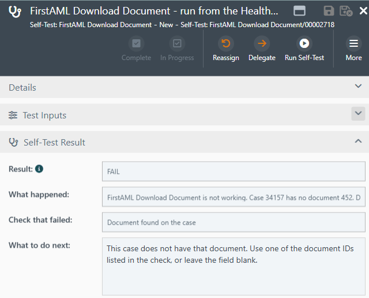The width and height of the screenshot is (369, 298).
Task: Mark the task as Complete
Action: click(x=136, y=49)
